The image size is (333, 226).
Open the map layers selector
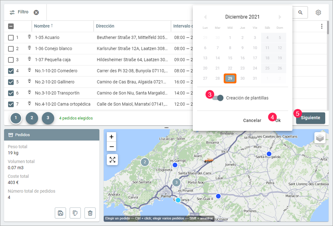[x=320, y=138]
